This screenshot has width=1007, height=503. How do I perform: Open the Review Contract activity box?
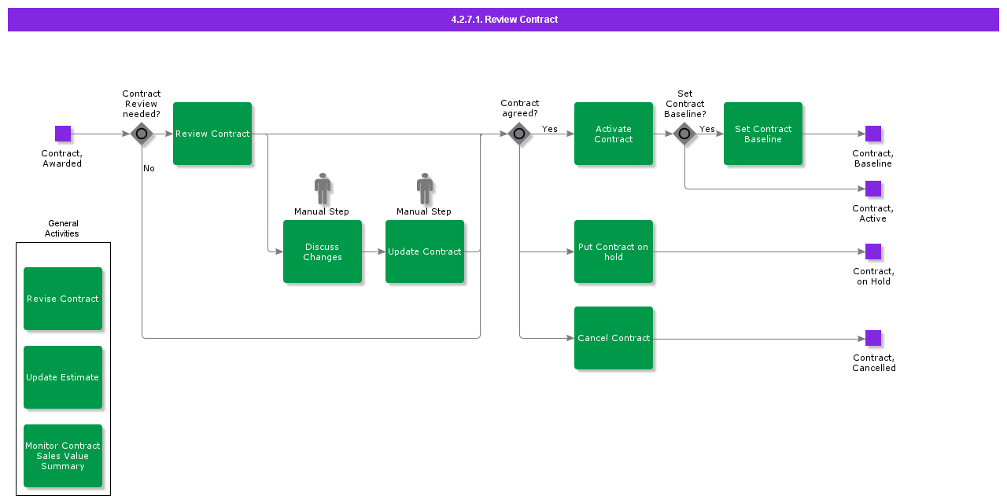pyautogui.click(x=212, y=134)
